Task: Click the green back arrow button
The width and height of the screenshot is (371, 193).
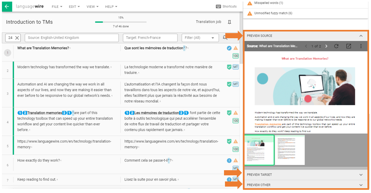Action: [x=7, y=6]
